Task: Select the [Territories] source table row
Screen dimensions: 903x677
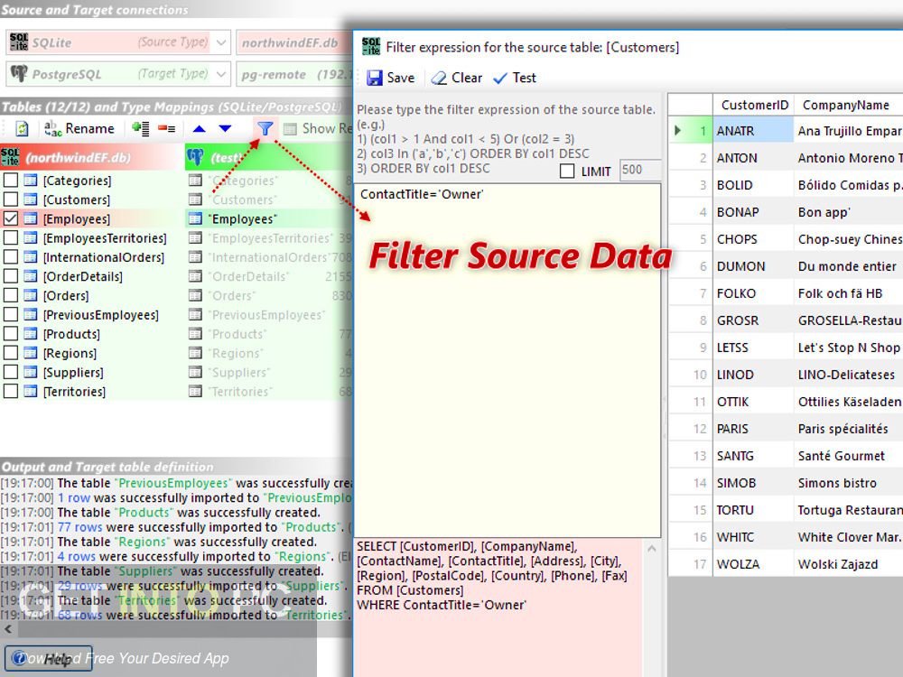Action: 92,392
